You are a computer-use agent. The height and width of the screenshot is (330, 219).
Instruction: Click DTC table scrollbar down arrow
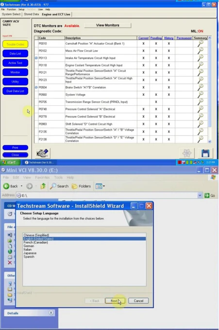(x=210, y=142)
